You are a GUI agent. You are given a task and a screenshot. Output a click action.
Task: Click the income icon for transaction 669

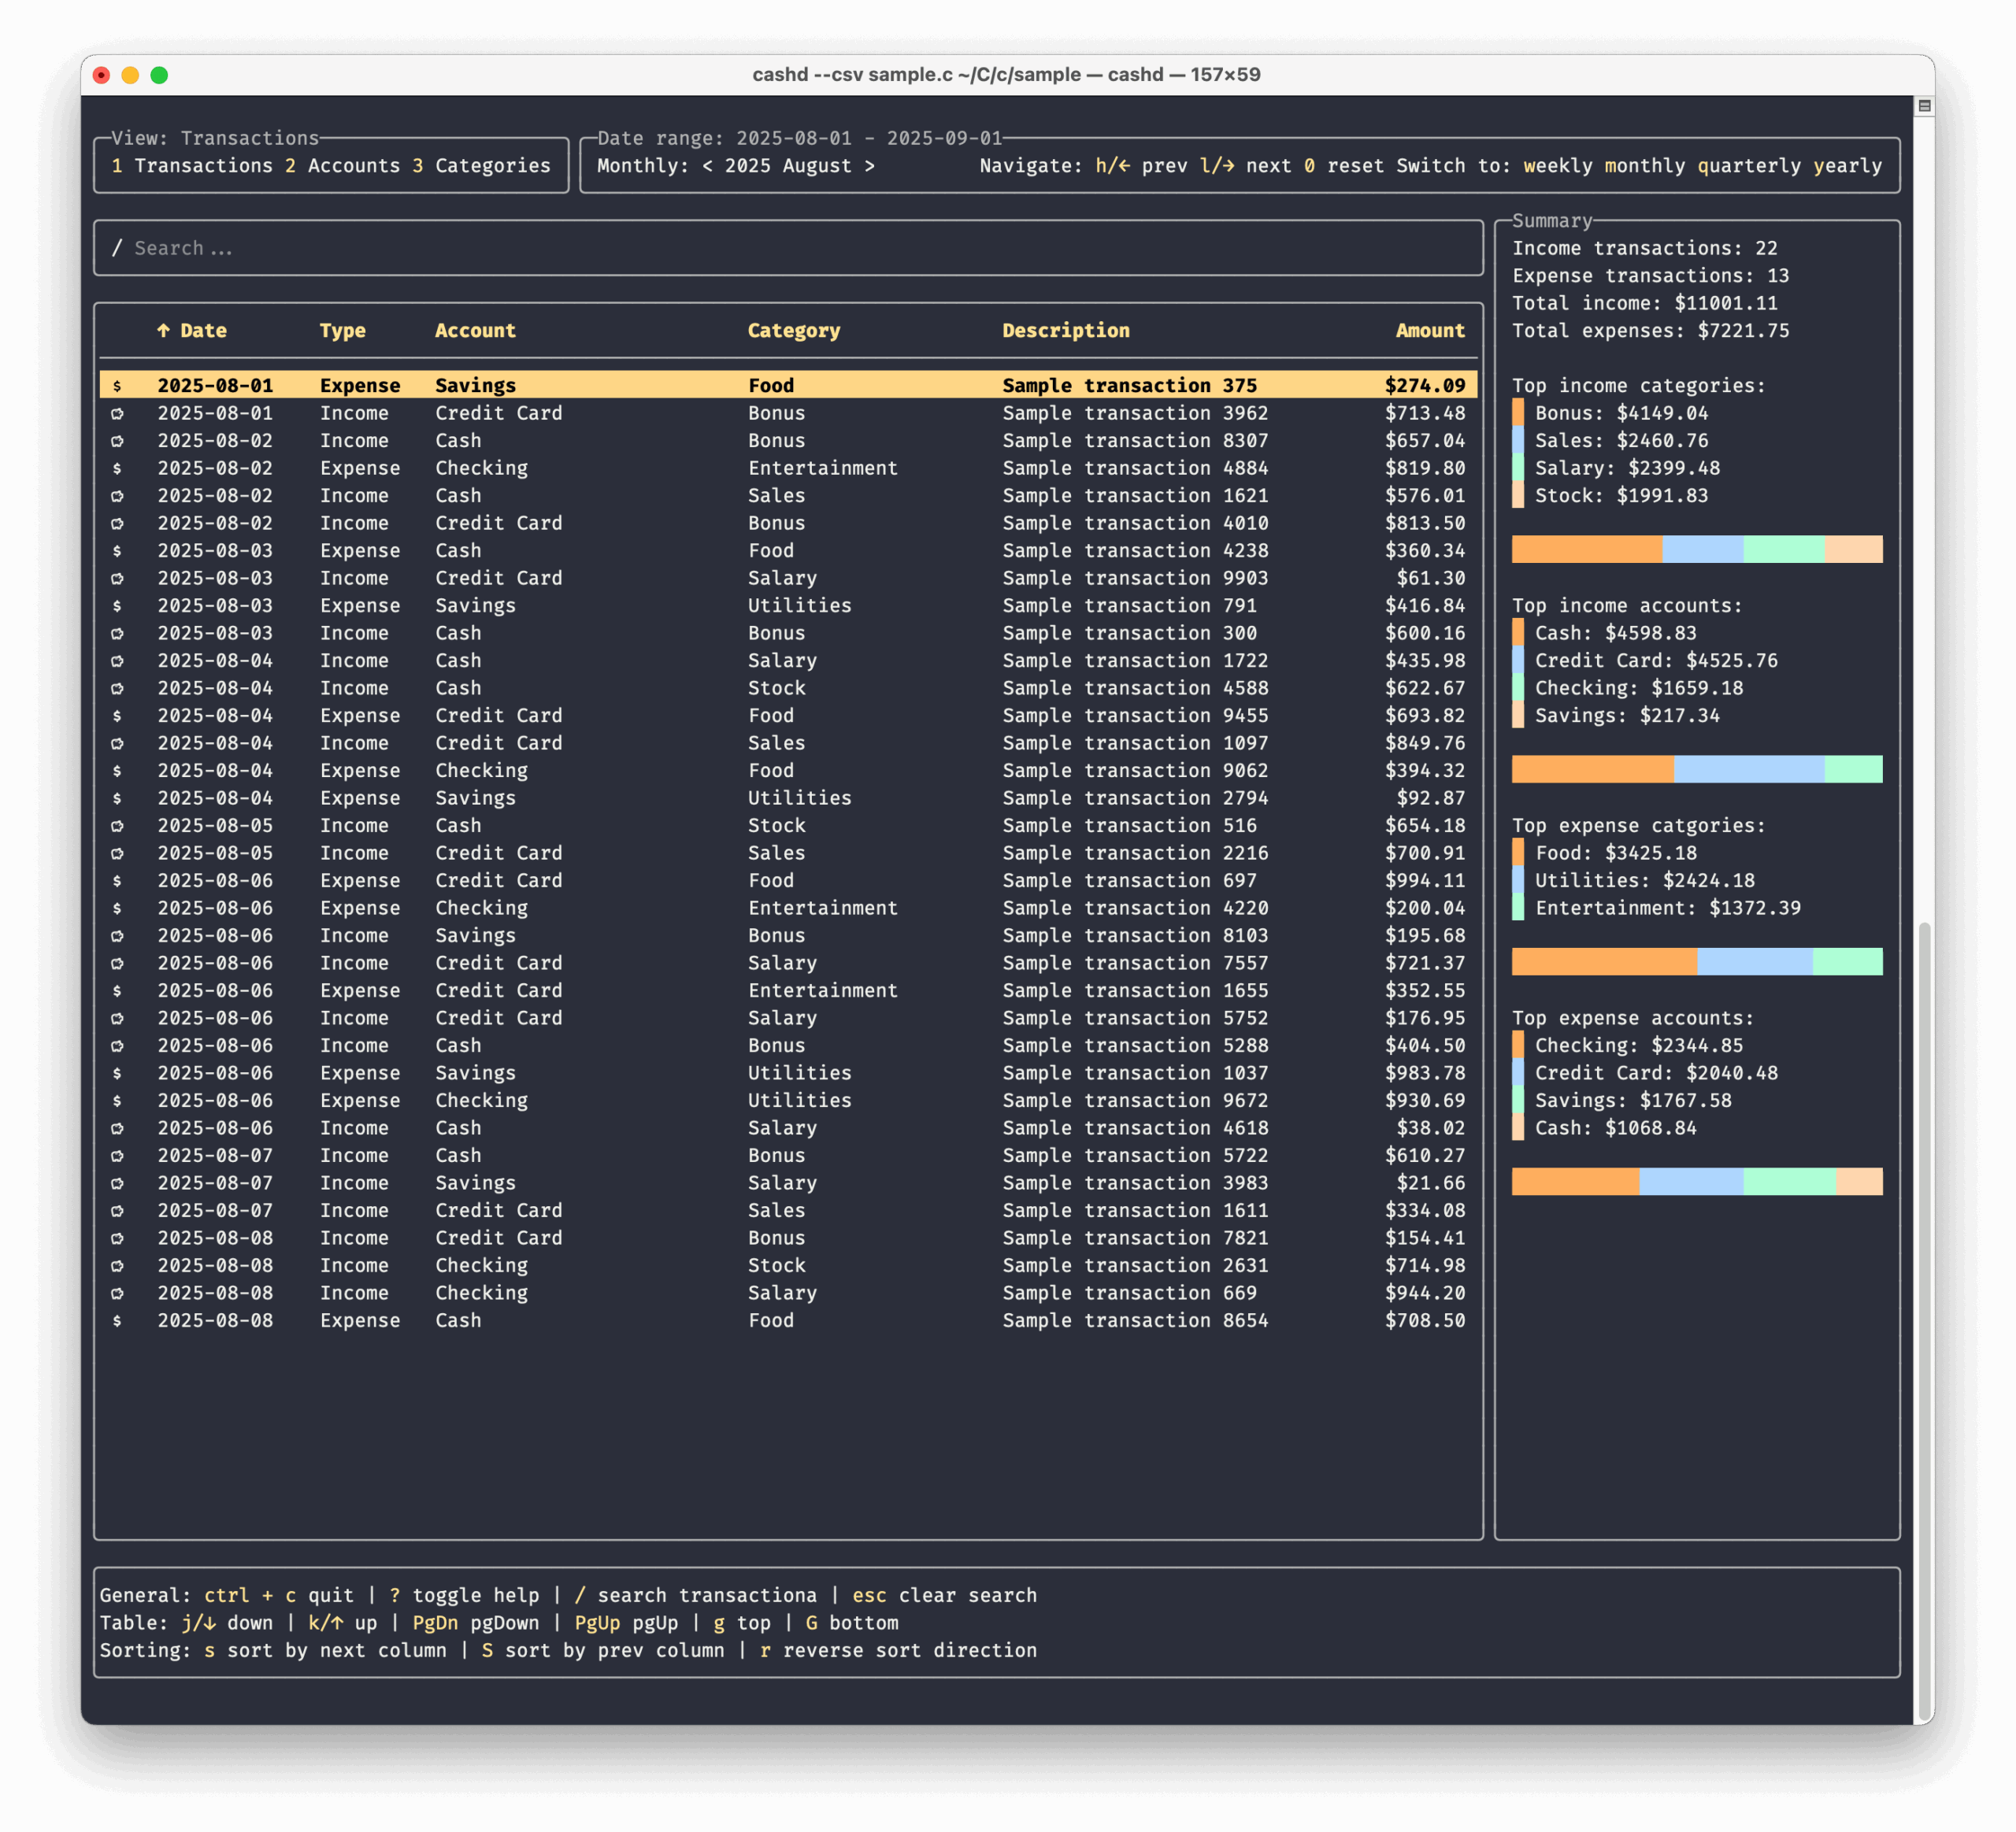pyautogui.click(x=117, y=1294)
